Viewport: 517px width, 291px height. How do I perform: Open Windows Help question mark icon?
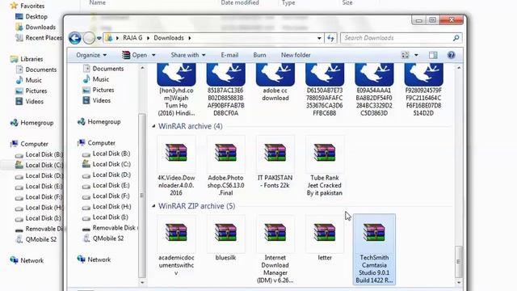[451, 55]
